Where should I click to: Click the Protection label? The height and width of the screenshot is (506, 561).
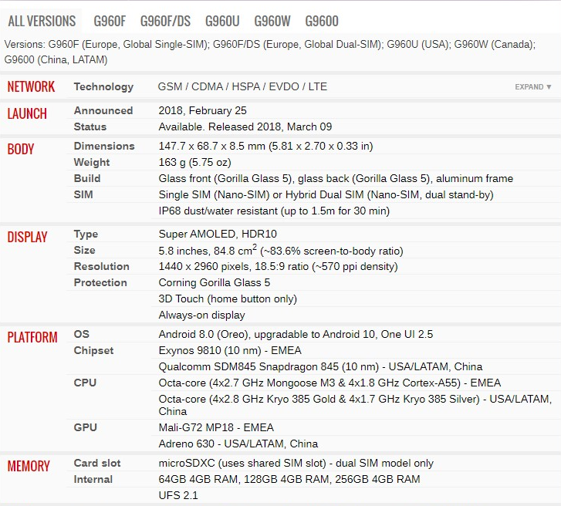click(100, 282)
